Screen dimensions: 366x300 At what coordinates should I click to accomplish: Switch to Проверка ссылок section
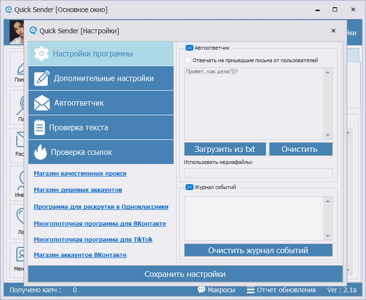tap(101, 152)
